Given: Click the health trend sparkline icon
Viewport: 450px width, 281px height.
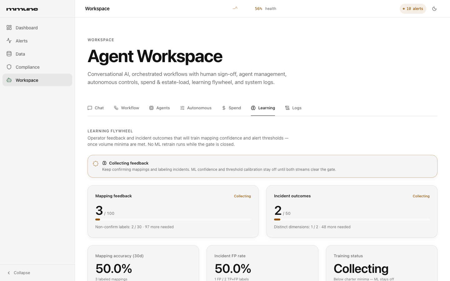Looking at the screenshot, I should [235, 8].
